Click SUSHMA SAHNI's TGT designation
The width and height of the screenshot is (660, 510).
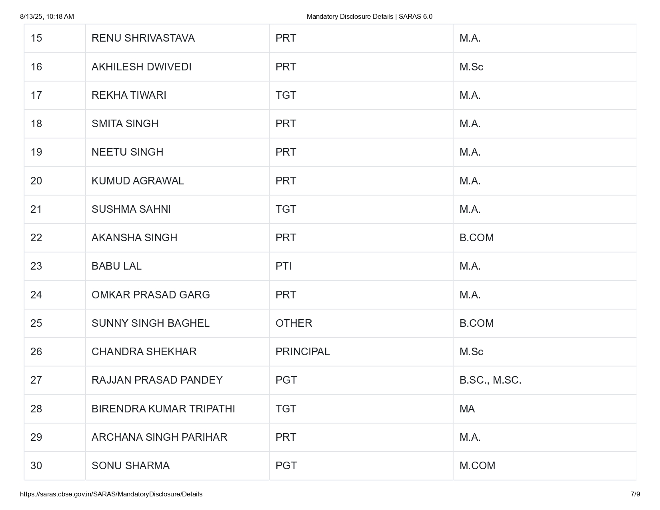click(286, 209)
